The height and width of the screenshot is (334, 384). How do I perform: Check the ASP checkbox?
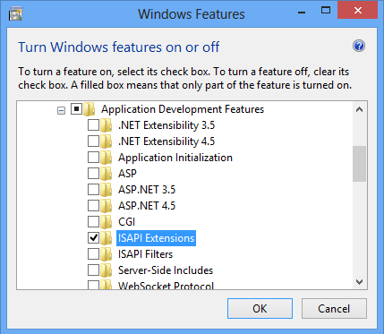coord(93,174)
